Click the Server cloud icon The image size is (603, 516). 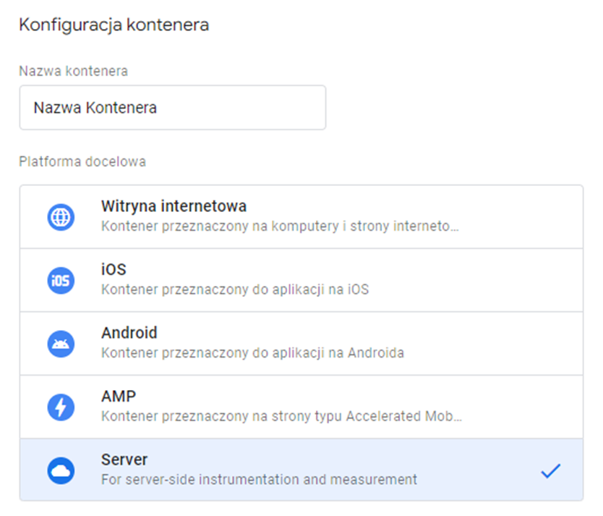point(61,469)
